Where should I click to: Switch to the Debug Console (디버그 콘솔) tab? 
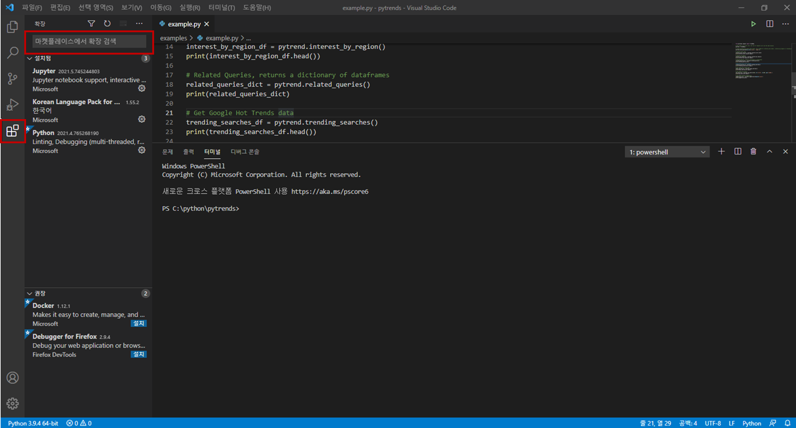[x=245, y=152]
